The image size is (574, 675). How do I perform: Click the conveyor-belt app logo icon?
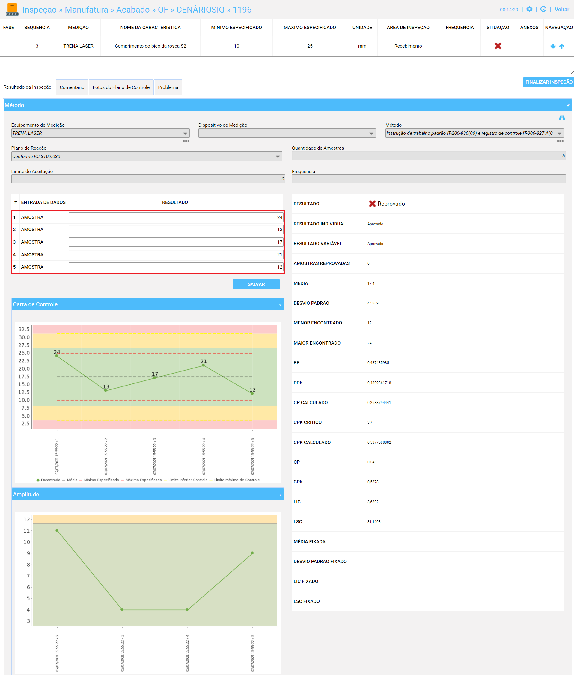(12, 9)
